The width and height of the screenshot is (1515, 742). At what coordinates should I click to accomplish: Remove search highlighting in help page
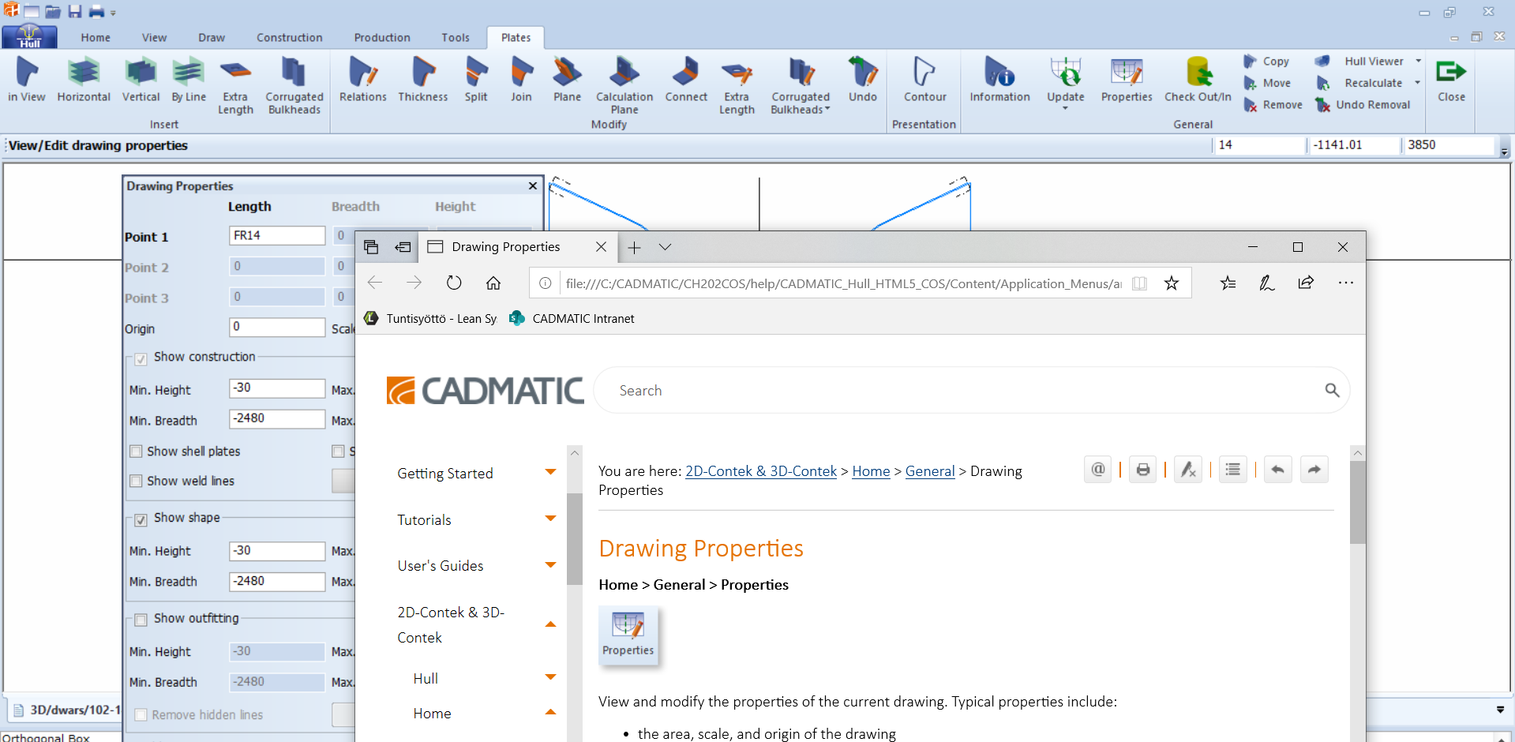point(1187,470)
